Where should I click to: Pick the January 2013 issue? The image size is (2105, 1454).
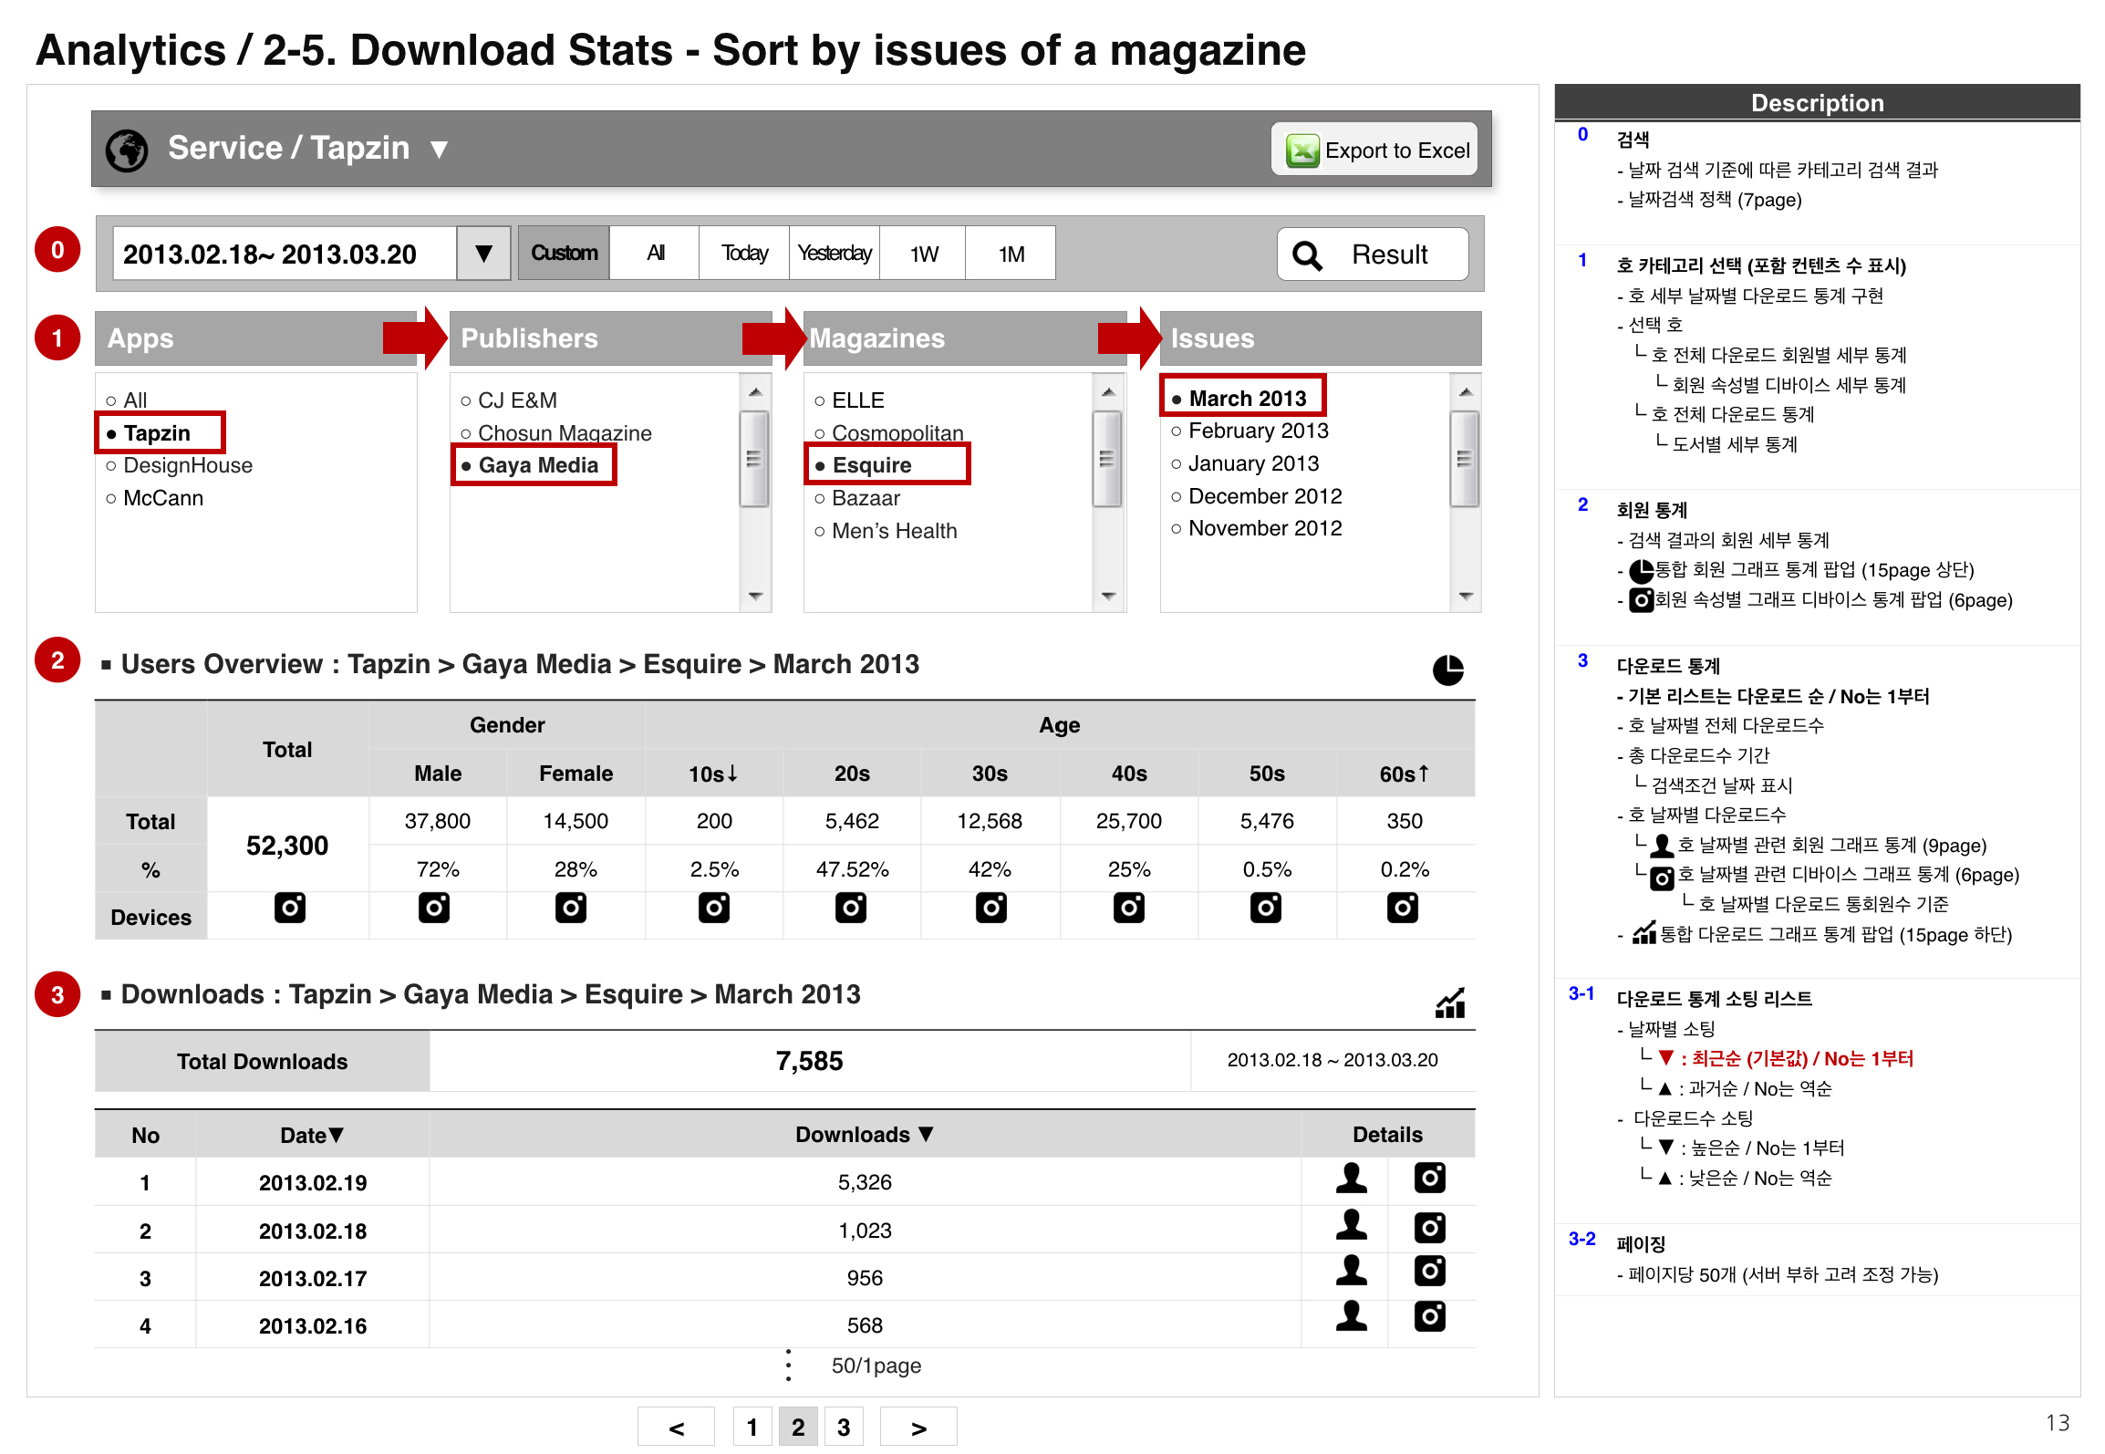pyautogui.click(x=1246, y=463)
